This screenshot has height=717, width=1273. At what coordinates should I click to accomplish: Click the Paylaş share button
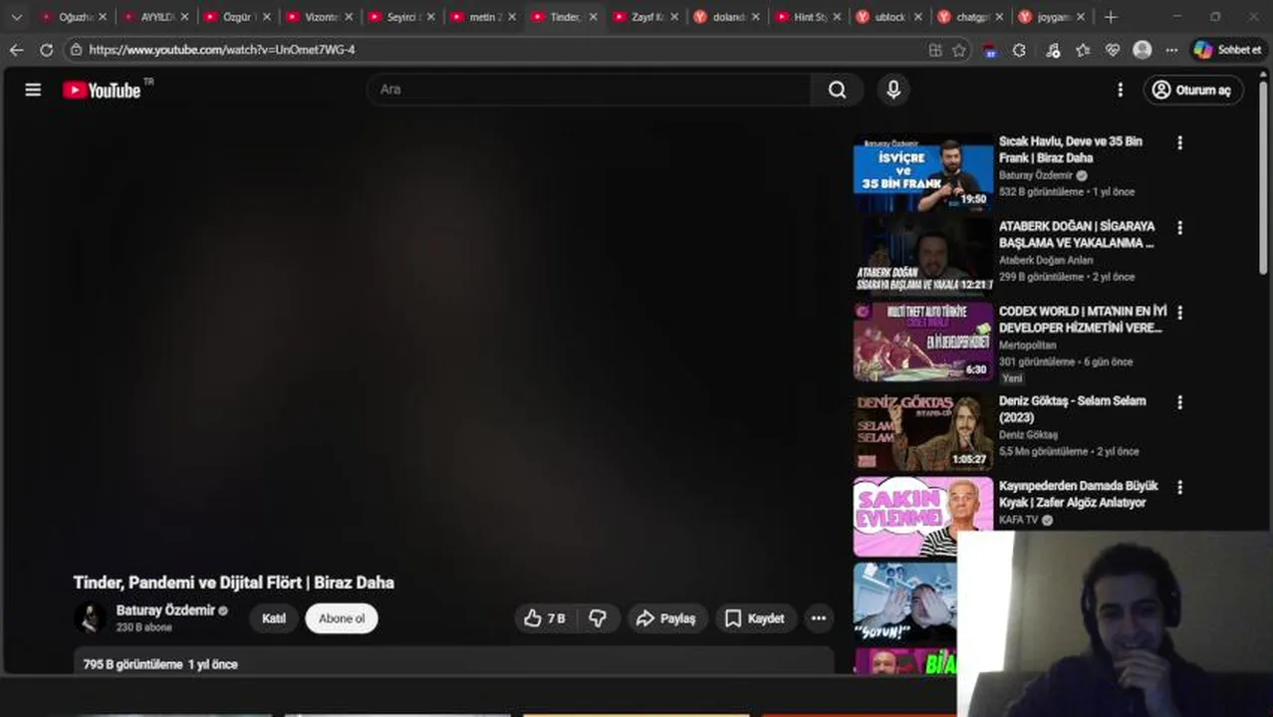point(666,618)
